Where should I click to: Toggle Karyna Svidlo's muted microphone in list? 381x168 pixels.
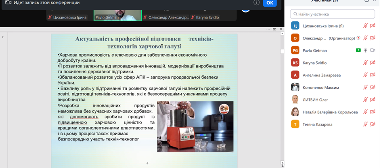click(365, 63)
